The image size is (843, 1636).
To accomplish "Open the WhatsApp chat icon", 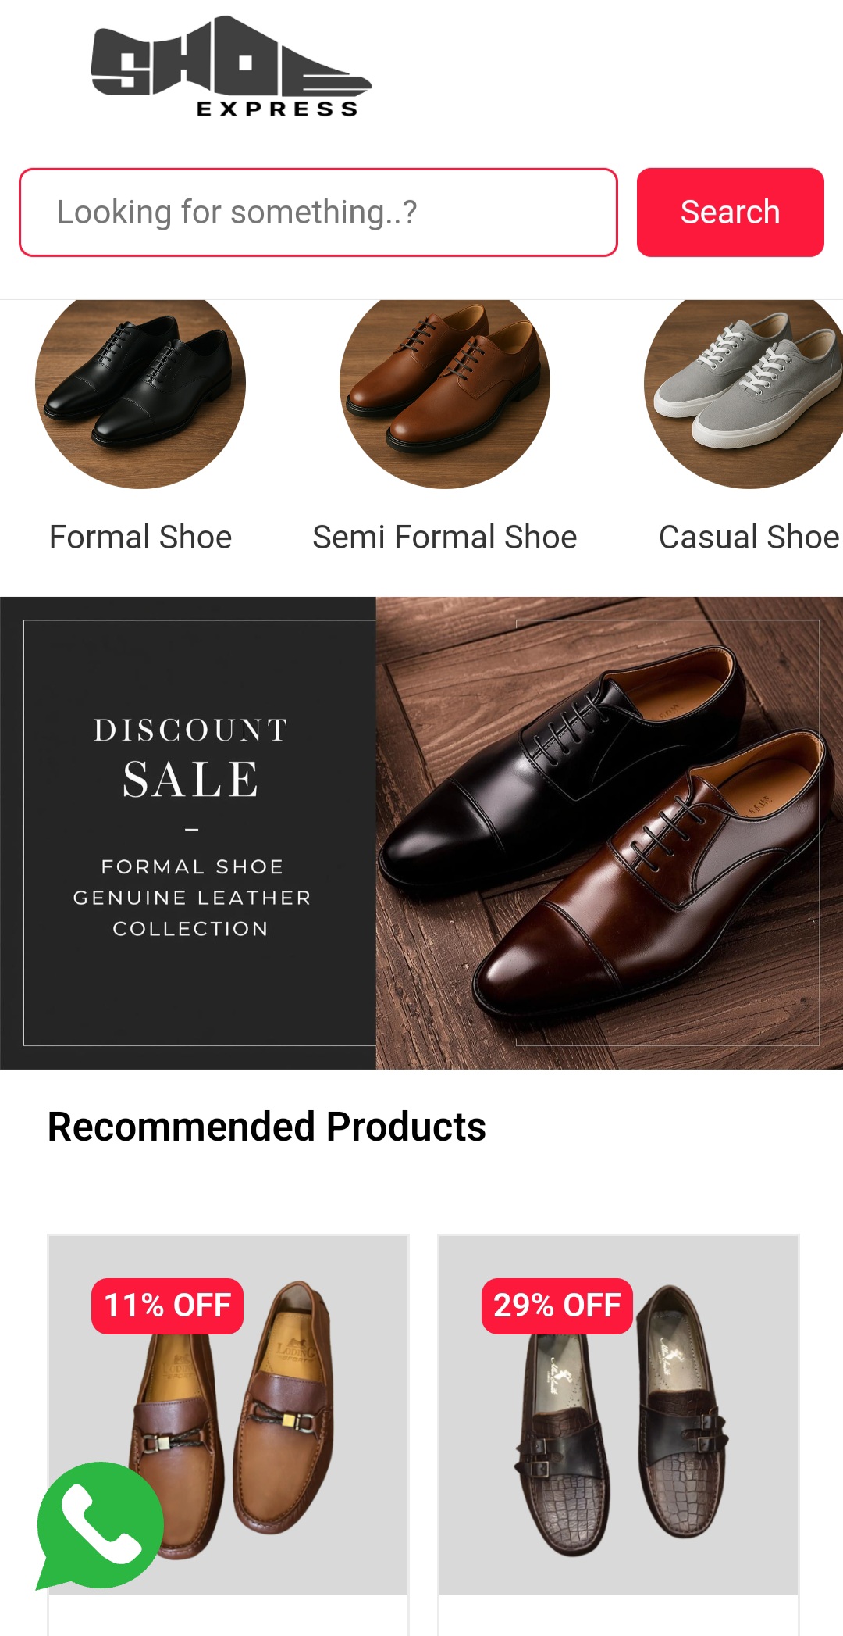I will tap(100, 1523).
